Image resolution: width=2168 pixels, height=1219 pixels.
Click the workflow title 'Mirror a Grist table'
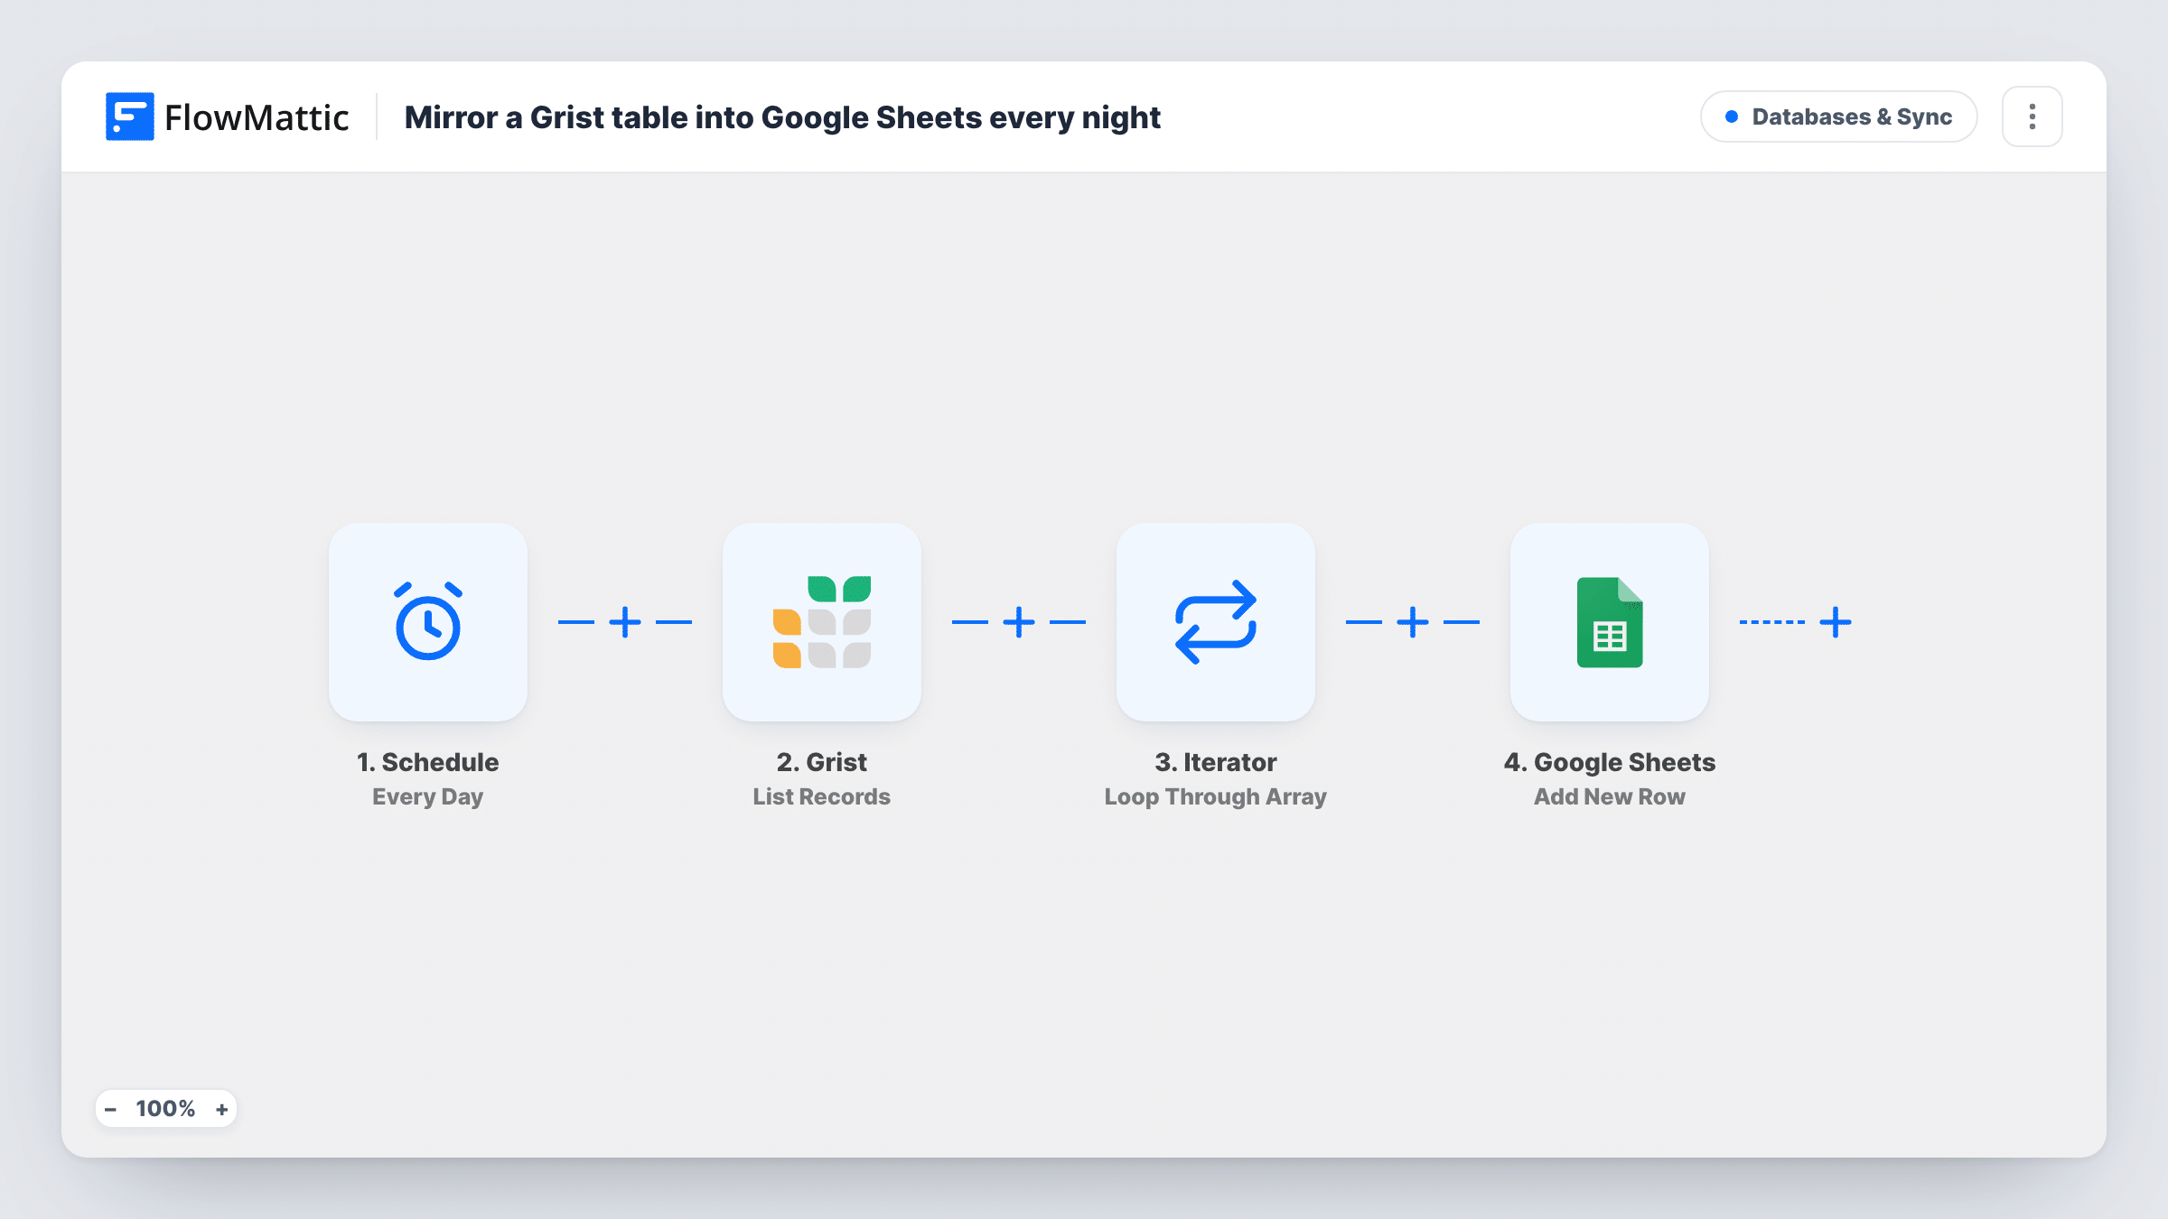[782, 117]
